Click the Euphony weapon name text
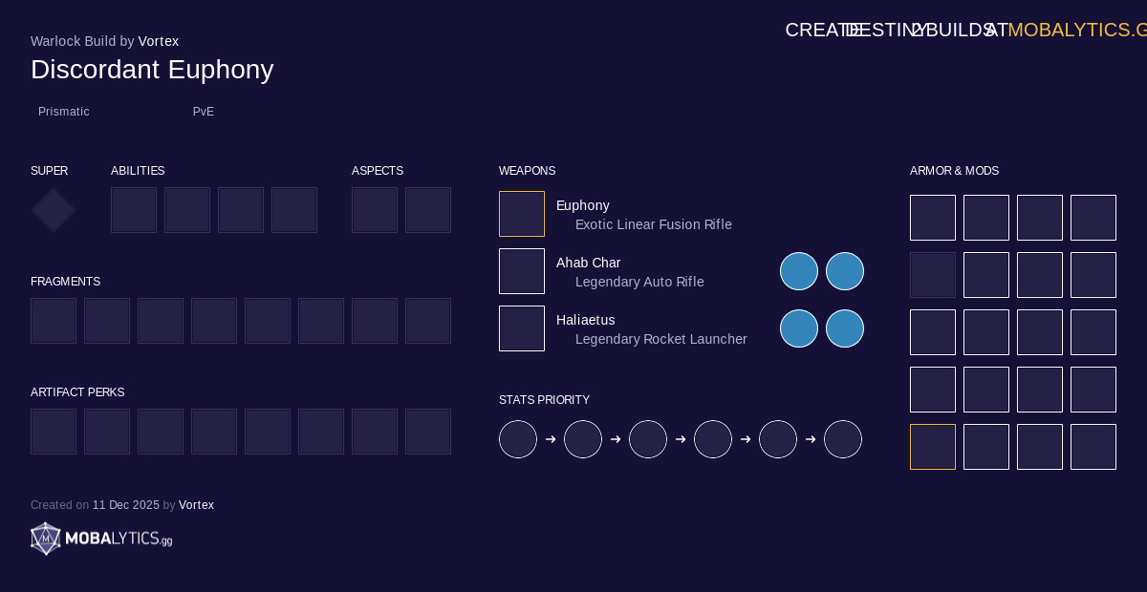The height and width of the screenshot is (592, 1147). point(583,205)
